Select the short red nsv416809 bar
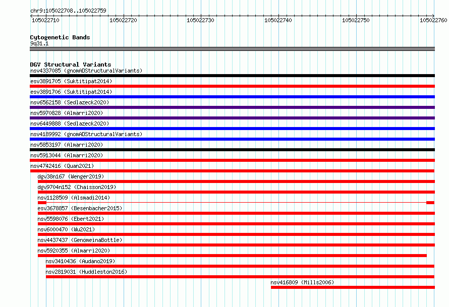The image size is (449, 307). coord(353,287)
